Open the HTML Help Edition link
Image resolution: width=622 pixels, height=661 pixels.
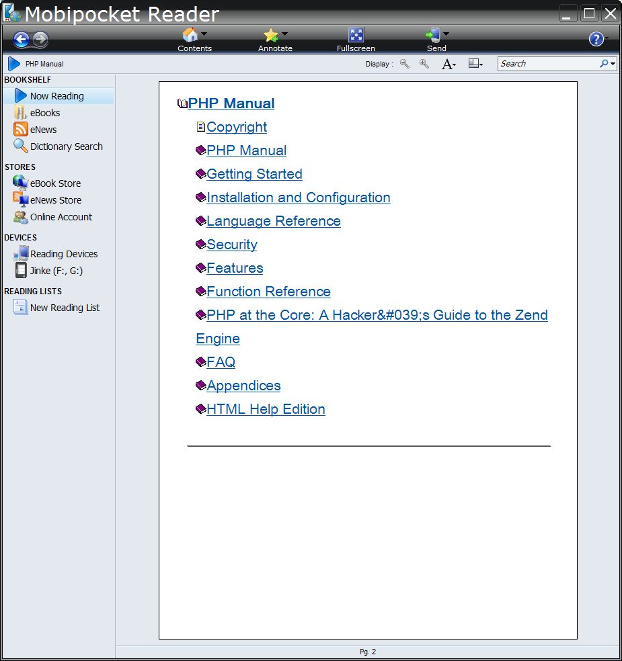click(266, 409)
